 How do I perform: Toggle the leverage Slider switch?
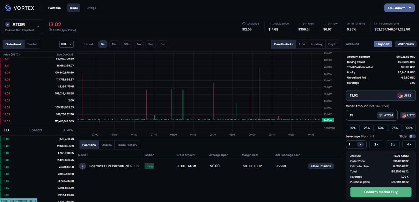click(412, 136)
